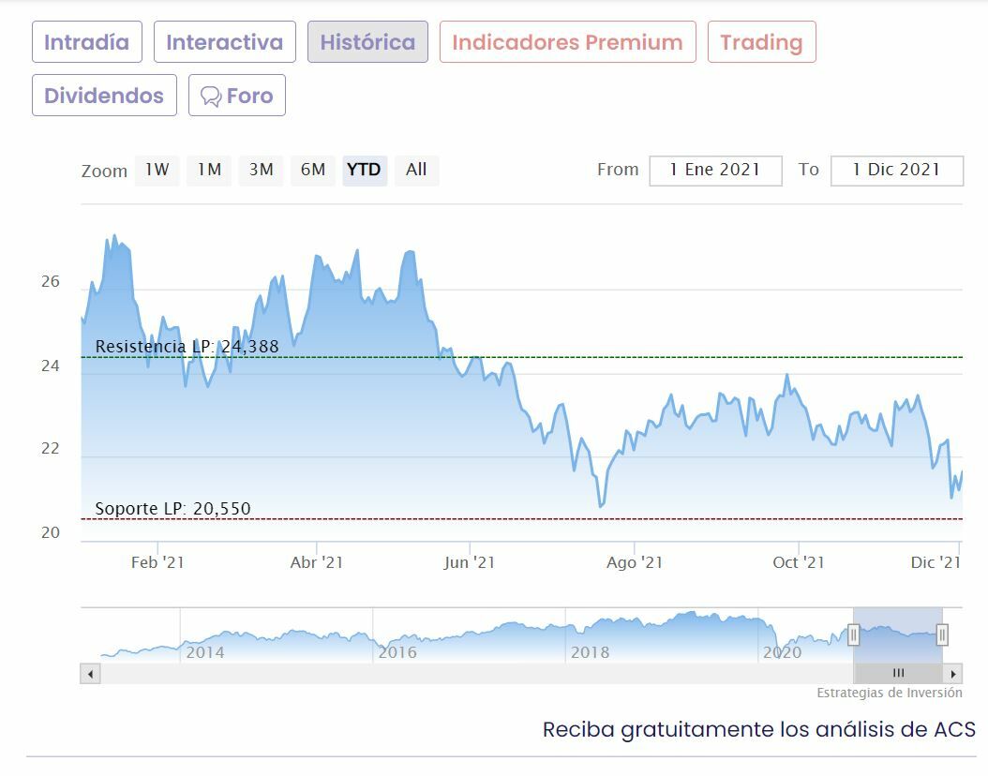
Task: Set zoom range to 1M
Action: 209,170
